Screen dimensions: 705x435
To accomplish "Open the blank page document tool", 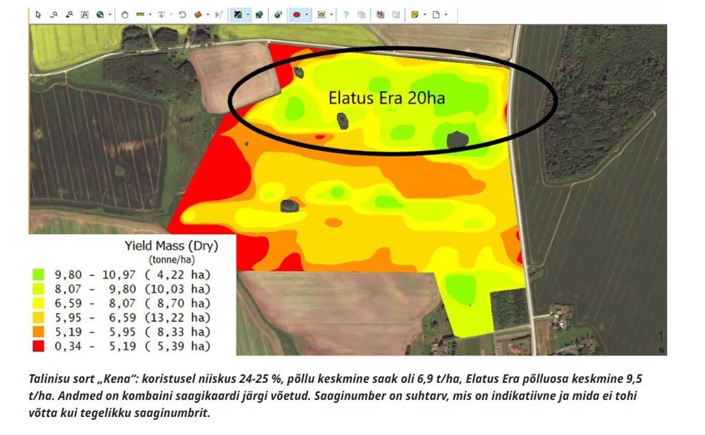I will 436,15.
